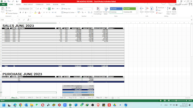Switch to the INSERT ribbon tab
193x108 pixels.
tap(18, 5)
